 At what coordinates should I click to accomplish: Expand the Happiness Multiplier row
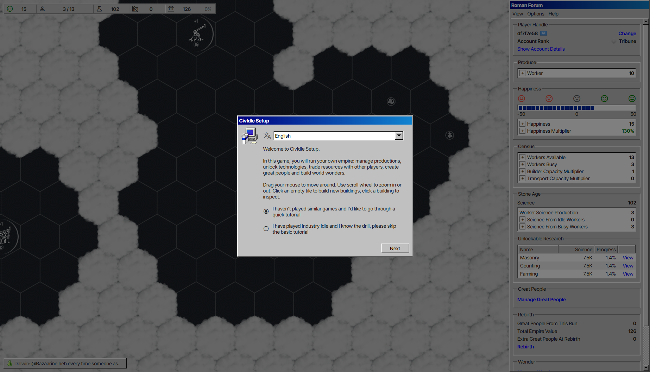[523, 131]
